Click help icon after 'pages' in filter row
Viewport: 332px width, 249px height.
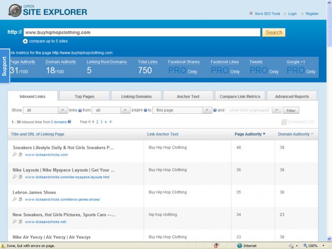click(146, 111)
